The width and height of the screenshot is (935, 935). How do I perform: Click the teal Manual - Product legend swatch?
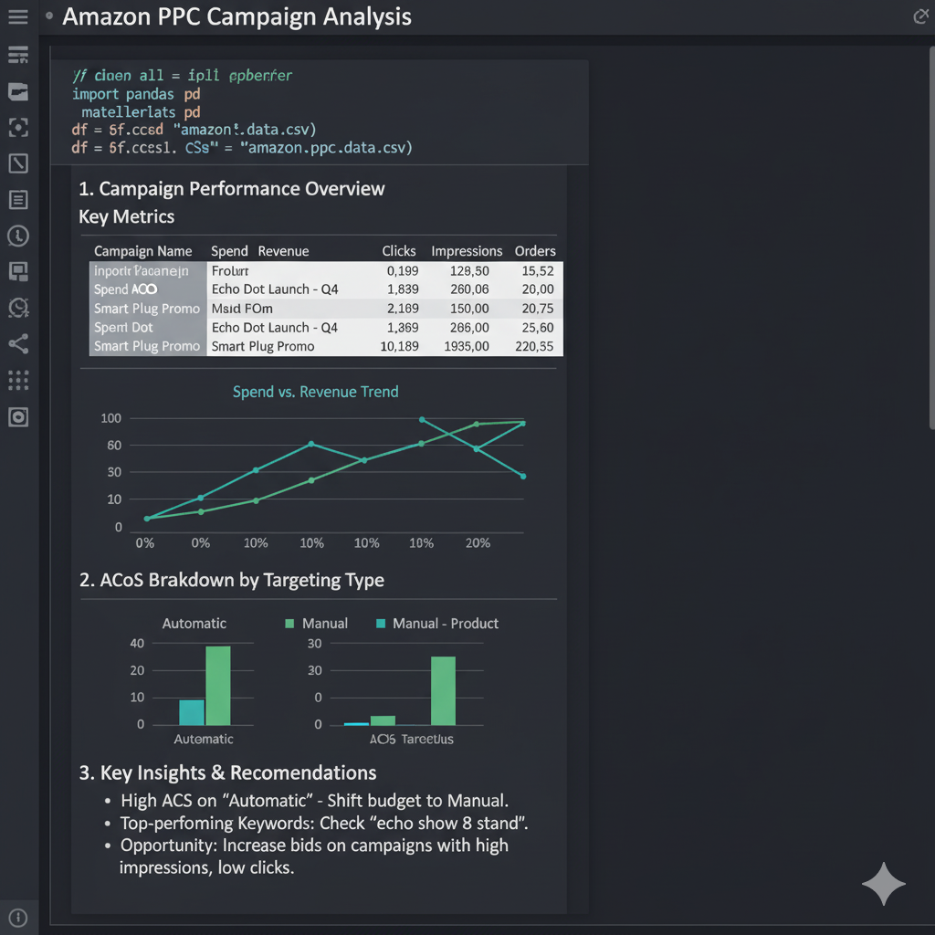(x=381, y=624)
